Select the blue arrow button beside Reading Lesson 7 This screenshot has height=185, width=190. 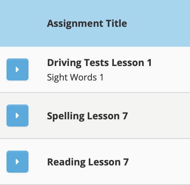coord(17,162)
